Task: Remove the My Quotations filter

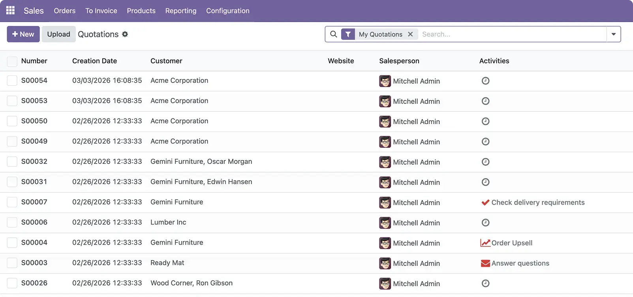Action: (x=410, y=34)
